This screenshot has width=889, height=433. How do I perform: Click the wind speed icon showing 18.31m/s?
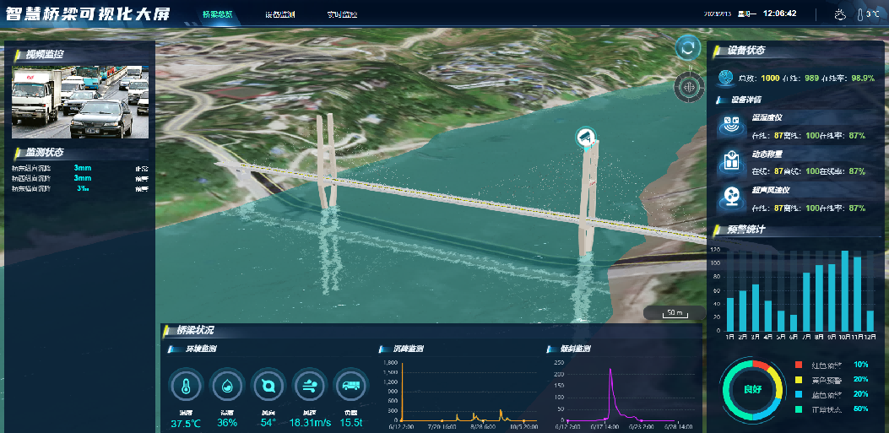pos(309,386)
